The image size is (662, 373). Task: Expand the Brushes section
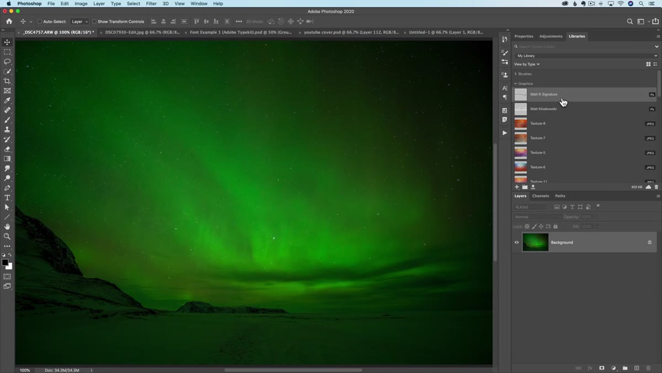516,74
